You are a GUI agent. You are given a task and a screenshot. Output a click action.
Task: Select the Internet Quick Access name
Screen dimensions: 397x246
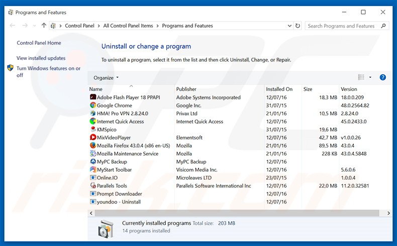tap(120, 121)
